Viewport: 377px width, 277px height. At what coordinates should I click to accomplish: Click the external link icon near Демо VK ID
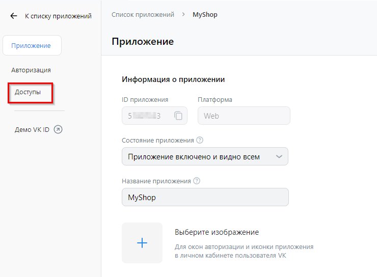tap(58, 129)
